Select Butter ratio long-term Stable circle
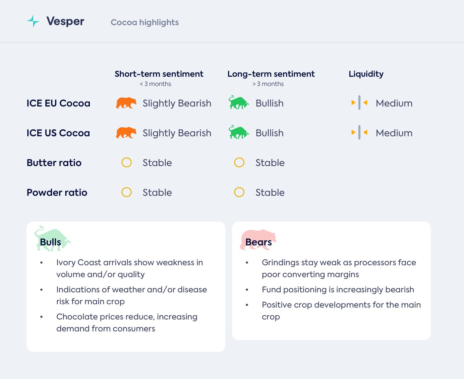This screenshot has width=464, height=379. point(239,162)
